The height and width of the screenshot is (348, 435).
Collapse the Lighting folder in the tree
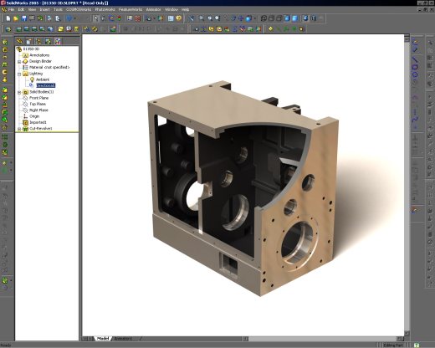[19, 74]
